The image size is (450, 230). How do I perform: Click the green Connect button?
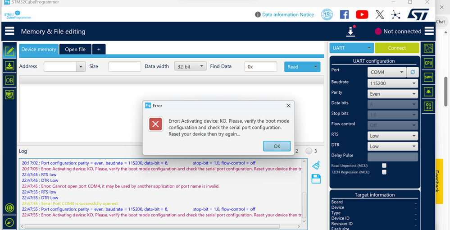[397, 48]
